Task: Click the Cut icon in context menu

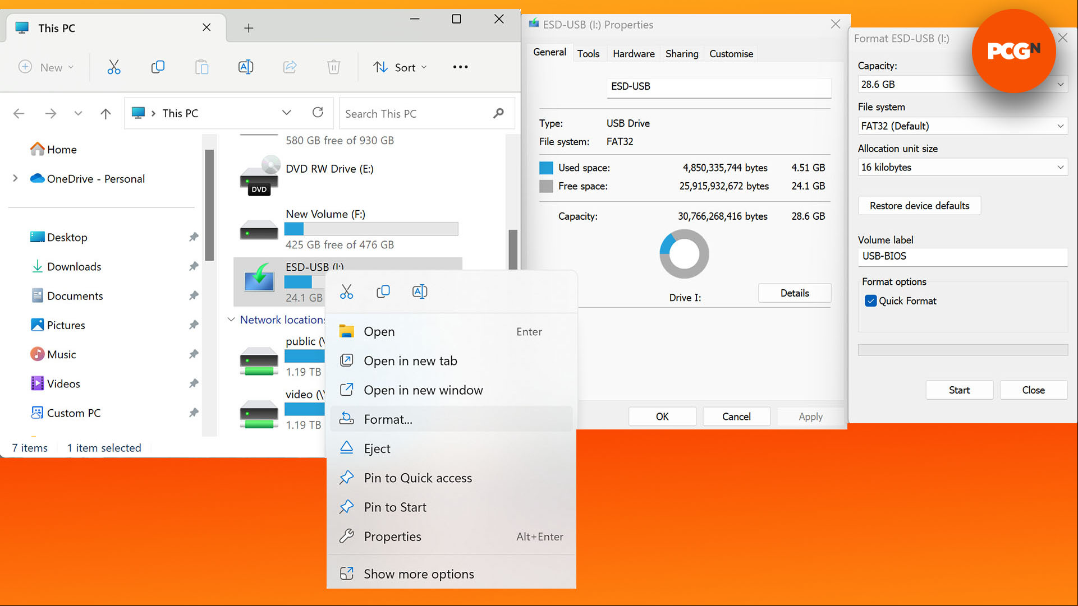Action: [x=346, y=292]
